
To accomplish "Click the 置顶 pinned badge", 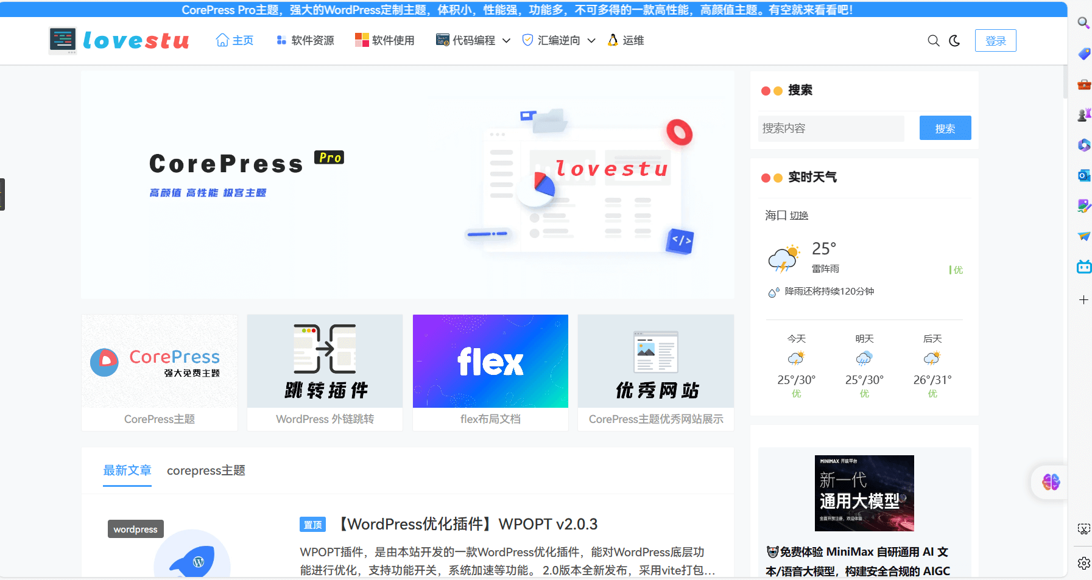I will coord(312,525).
